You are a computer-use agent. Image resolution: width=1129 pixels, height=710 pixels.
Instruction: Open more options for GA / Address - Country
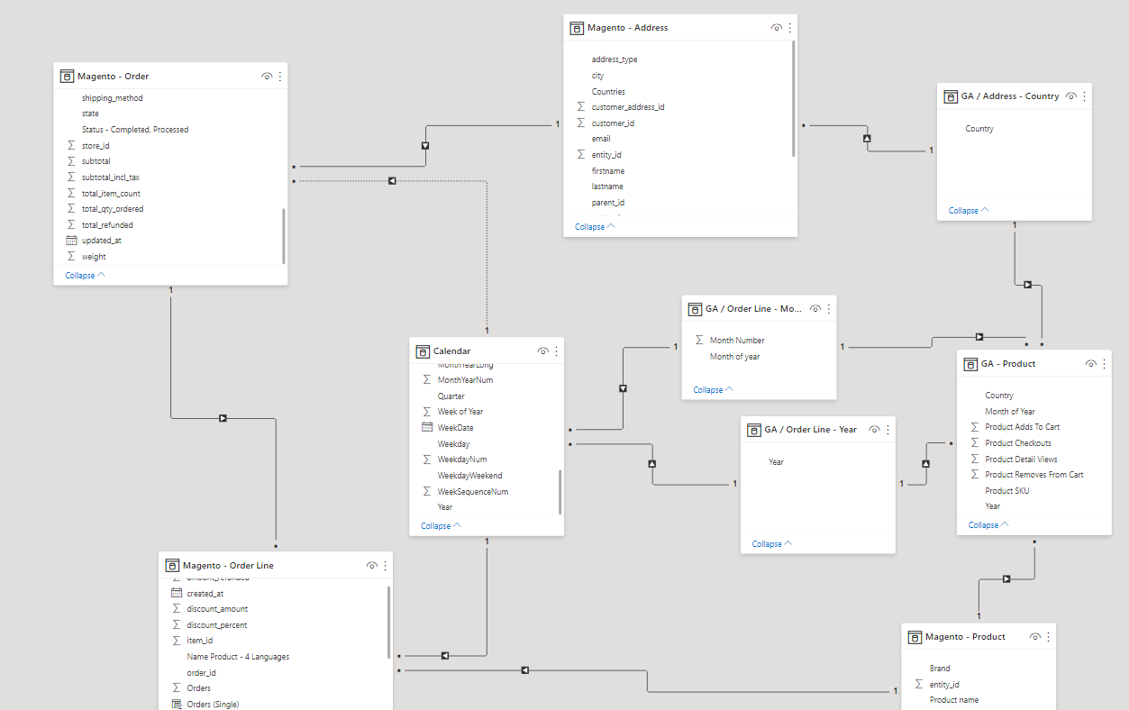[x=1084, y=96]
